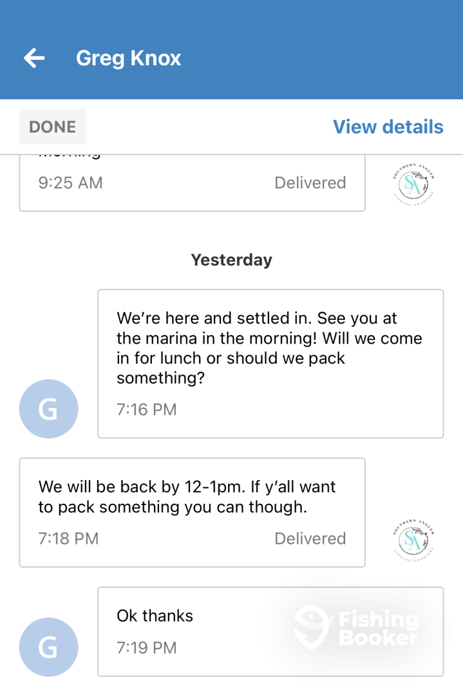
Task: Click the 7:16 PM timestamp
Action: point(146,409)
